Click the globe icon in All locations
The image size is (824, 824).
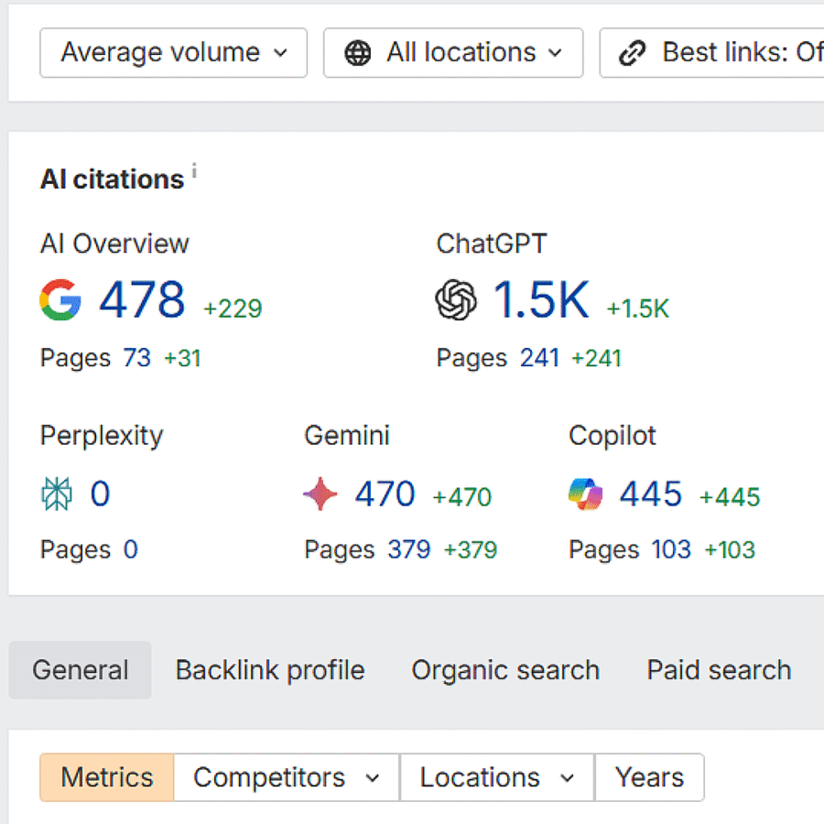(358, 53)
